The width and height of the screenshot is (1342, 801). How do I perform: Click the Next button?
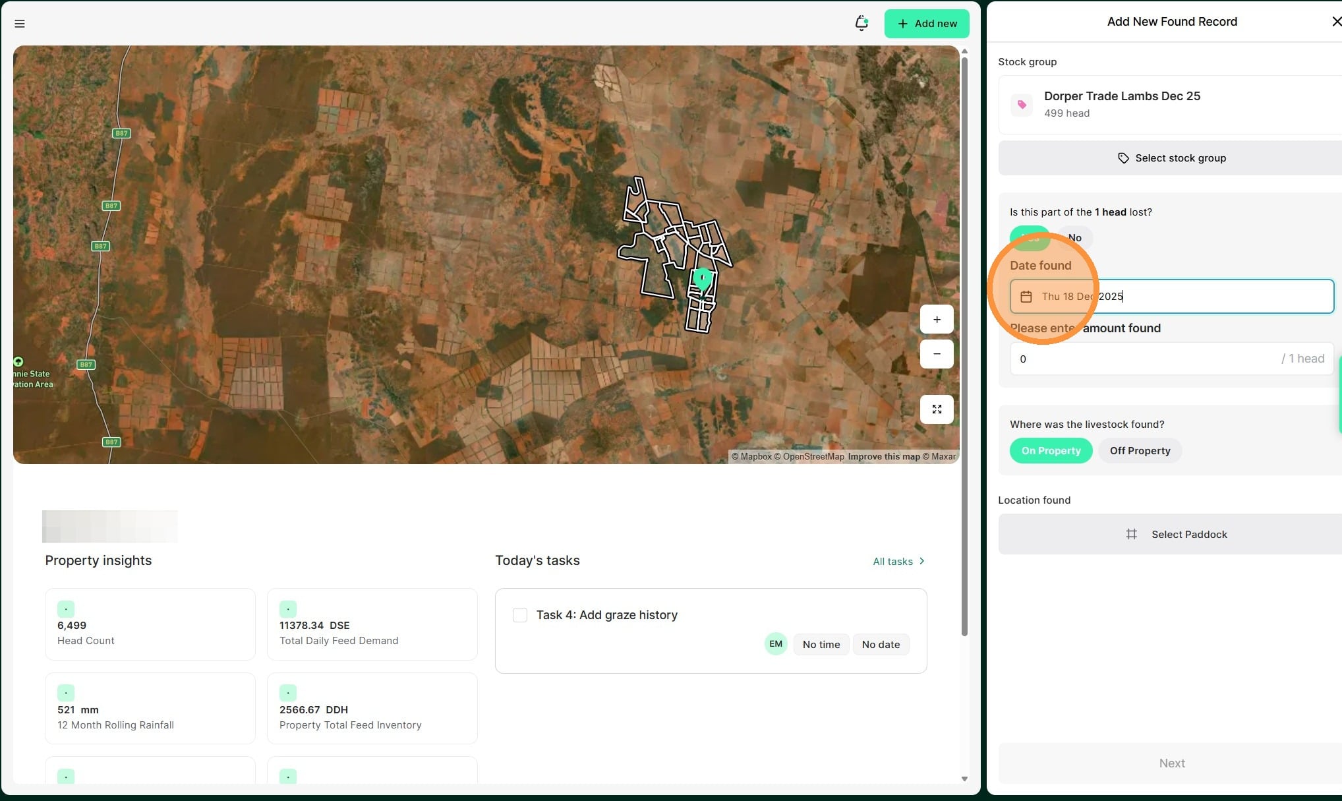[1171, 763]
